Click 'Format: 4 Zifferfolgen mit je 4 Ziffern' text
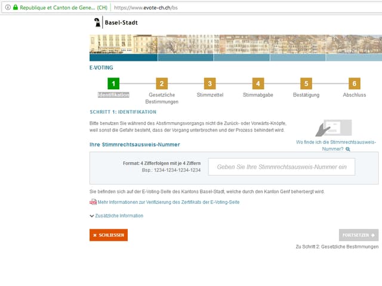Screen dimensions: 382x286 [162, 163]
